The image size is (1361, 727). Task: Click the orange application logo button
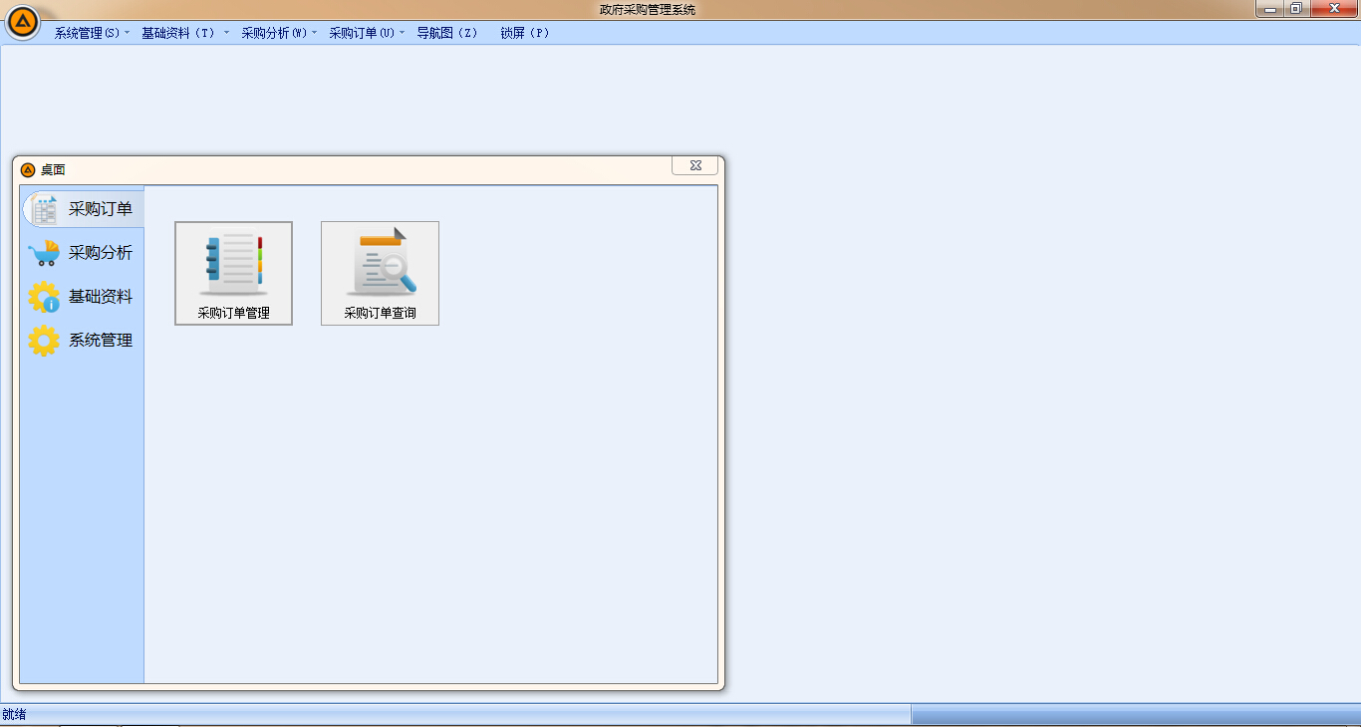tap(23, 22)
